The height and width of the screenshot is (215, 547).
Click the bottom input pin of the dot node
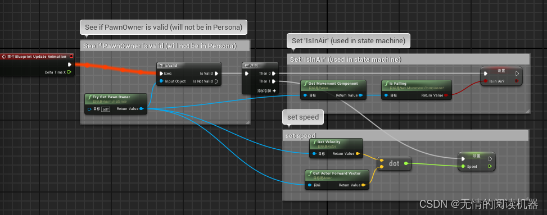point(382,167)
